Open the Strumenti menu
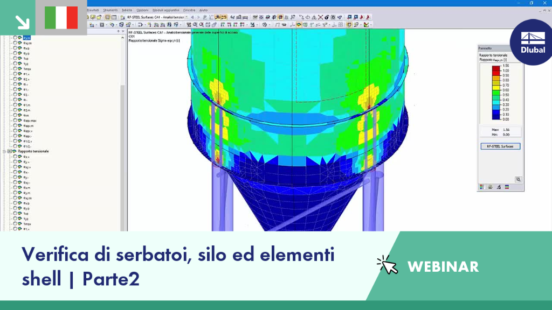 coord(111,10)
